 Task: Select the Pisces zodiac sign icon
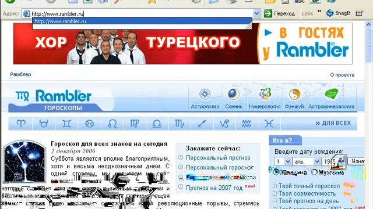coord(269,124)
